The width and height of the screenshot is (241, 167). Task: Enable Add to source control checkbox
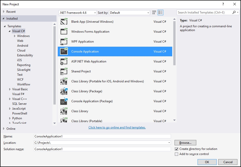(176, 154)
